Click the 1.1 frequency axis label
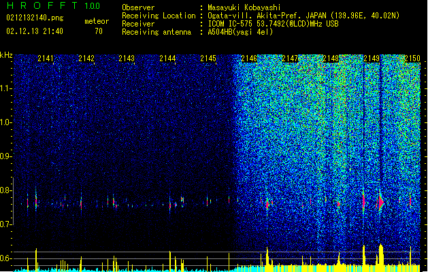This screenshot has width=428, height=272. coord(5,88)
